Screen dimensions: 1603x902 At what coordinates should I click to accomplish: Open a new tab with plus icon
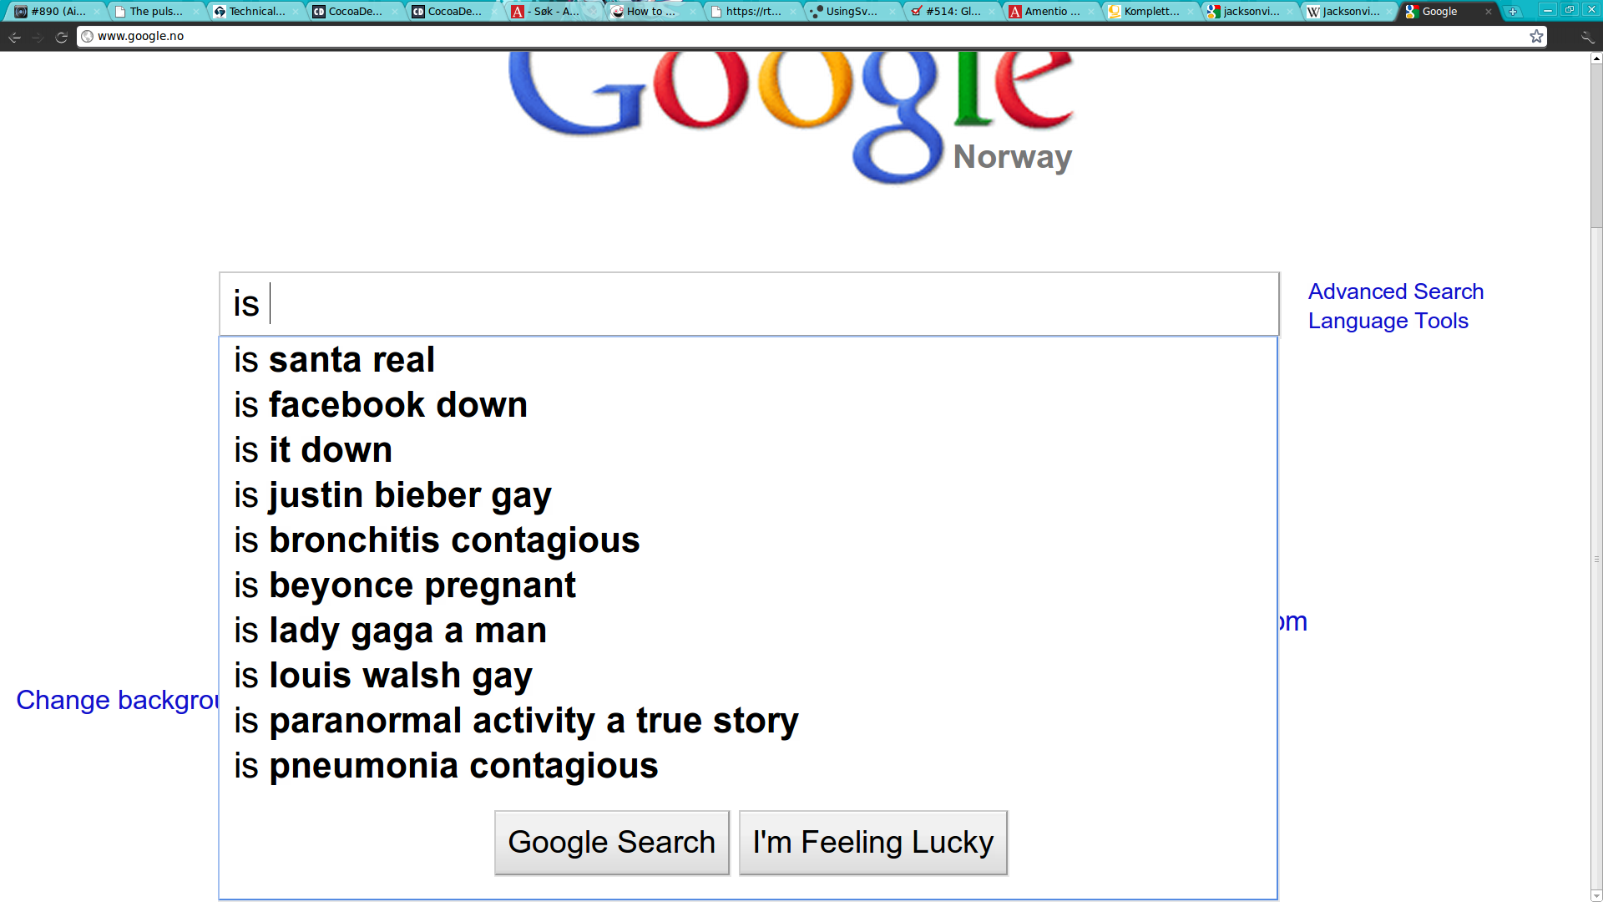[1512, 12]
